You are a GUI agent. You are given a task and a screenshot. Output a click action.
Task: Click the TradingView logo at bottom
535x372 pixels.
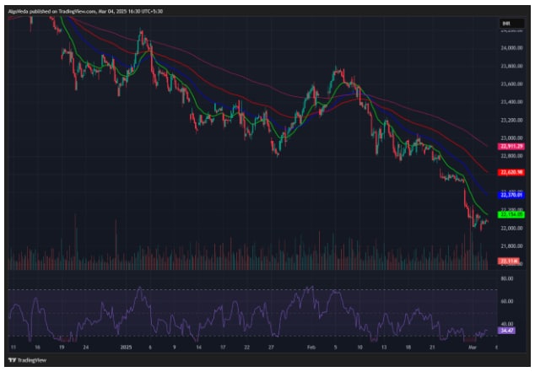[x=27, y=360]
